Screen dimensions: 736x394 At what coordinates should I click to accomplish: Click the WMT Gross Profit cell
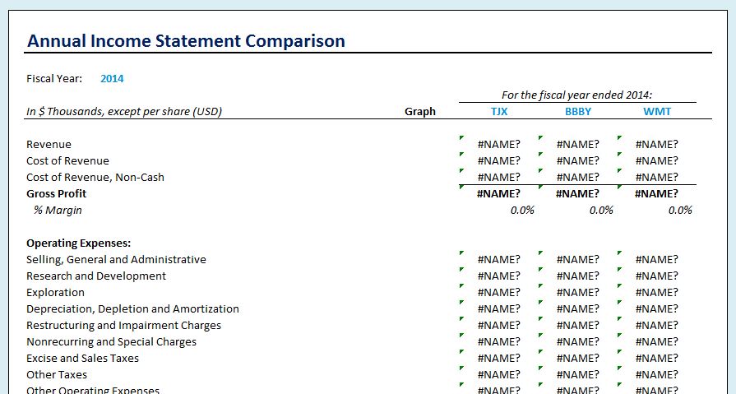coord(657,193)
